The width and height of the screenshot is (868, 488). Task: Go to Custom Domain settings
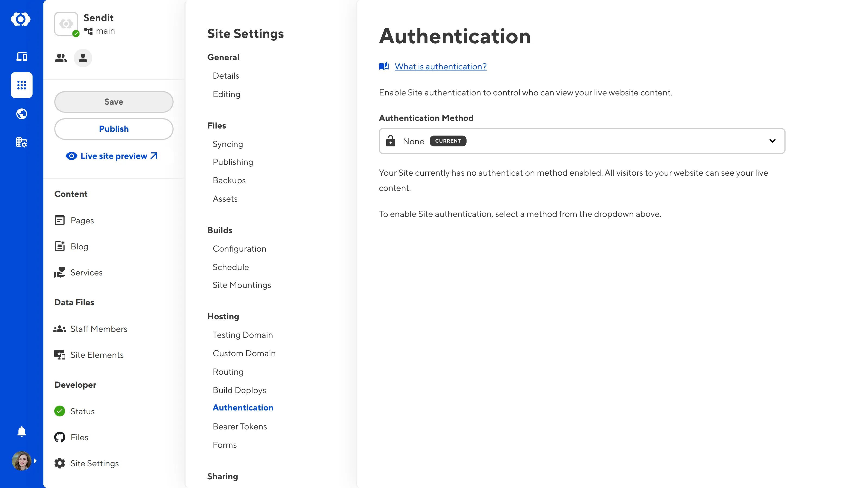pos(244,353)
